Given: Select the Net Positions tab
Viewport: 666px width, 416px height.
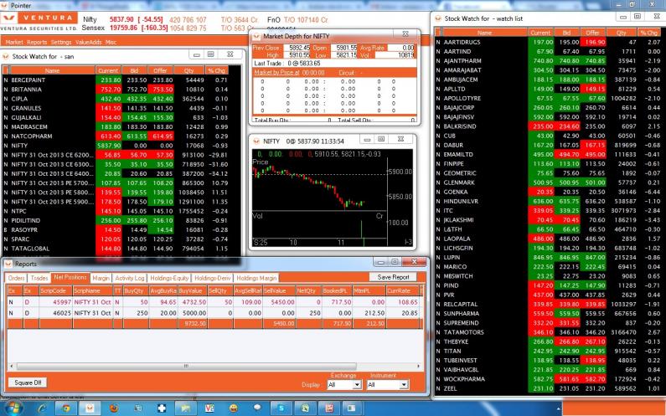Looking at the screenshot, I should tap(70, 278).
